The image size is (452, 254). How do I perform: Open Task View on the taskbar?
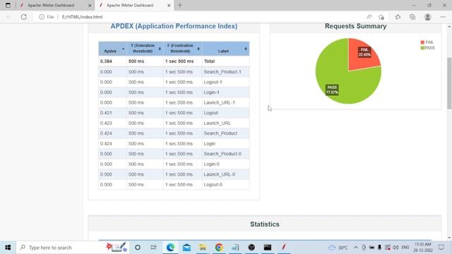coord(153,248)
